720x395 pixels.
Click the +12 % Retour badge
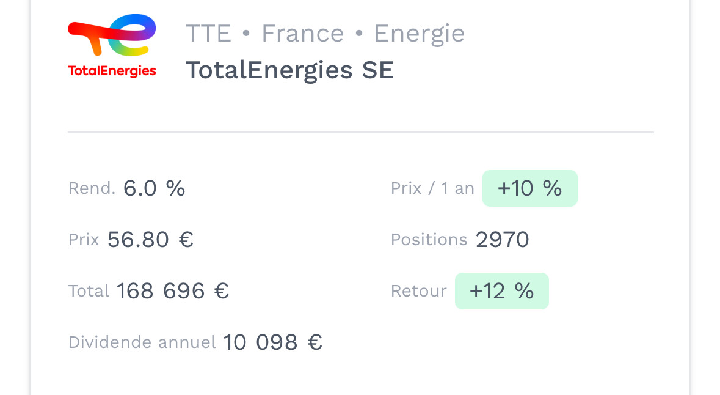click(501, 291)
